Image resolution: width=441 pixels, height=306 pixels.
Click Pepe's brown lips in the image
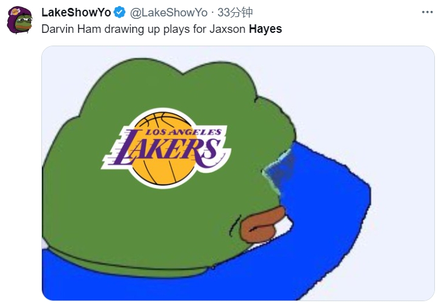262,225
